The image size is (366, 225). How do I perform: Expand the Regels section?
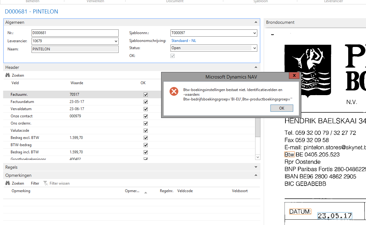point(256,167)
